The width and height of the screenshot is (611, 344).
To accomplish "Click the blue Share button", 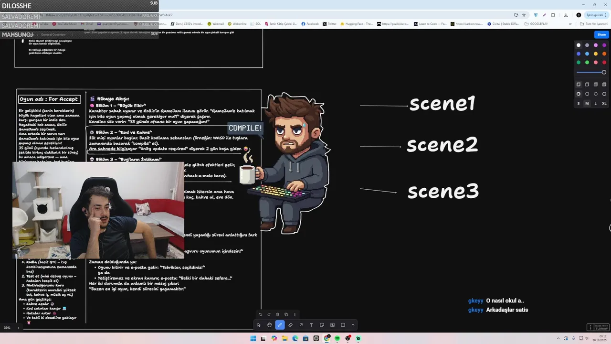I will click(x=601, y=34).
